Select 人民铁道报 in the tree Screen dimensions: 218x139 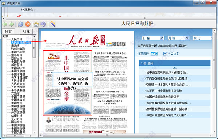18,81
